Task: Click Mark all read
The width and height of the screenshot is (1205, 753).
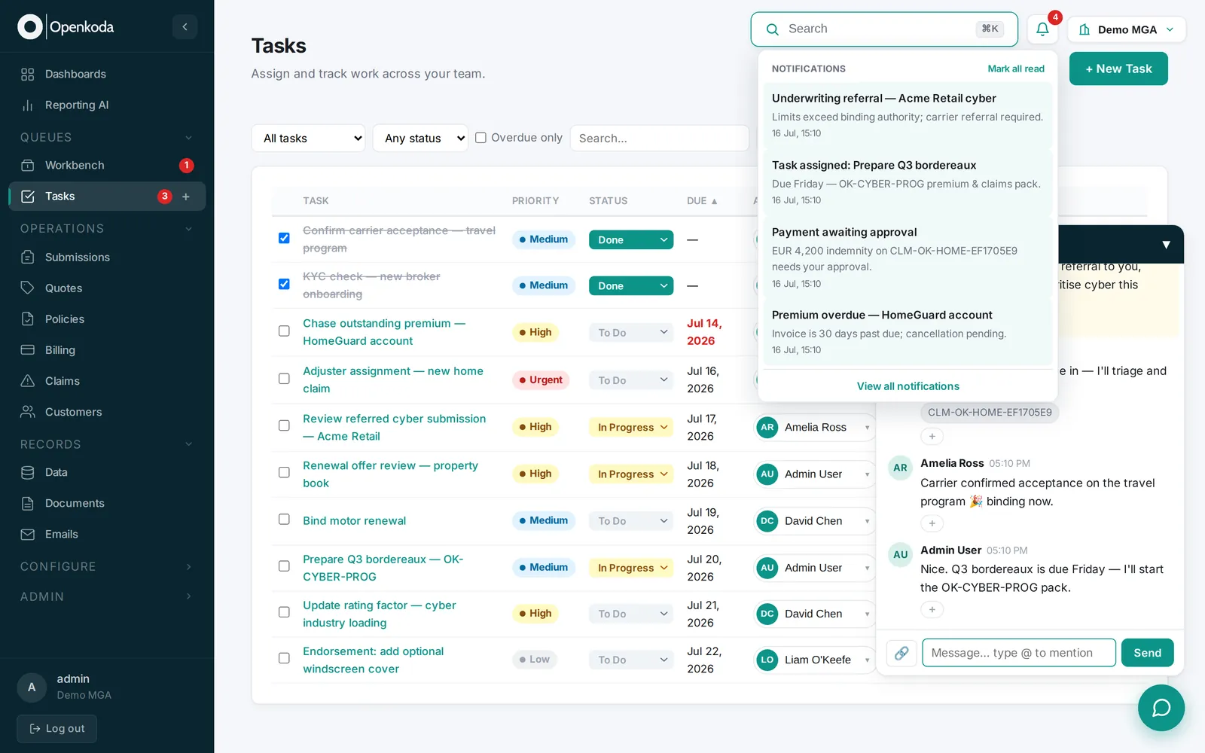Action: coord(1016,69)
